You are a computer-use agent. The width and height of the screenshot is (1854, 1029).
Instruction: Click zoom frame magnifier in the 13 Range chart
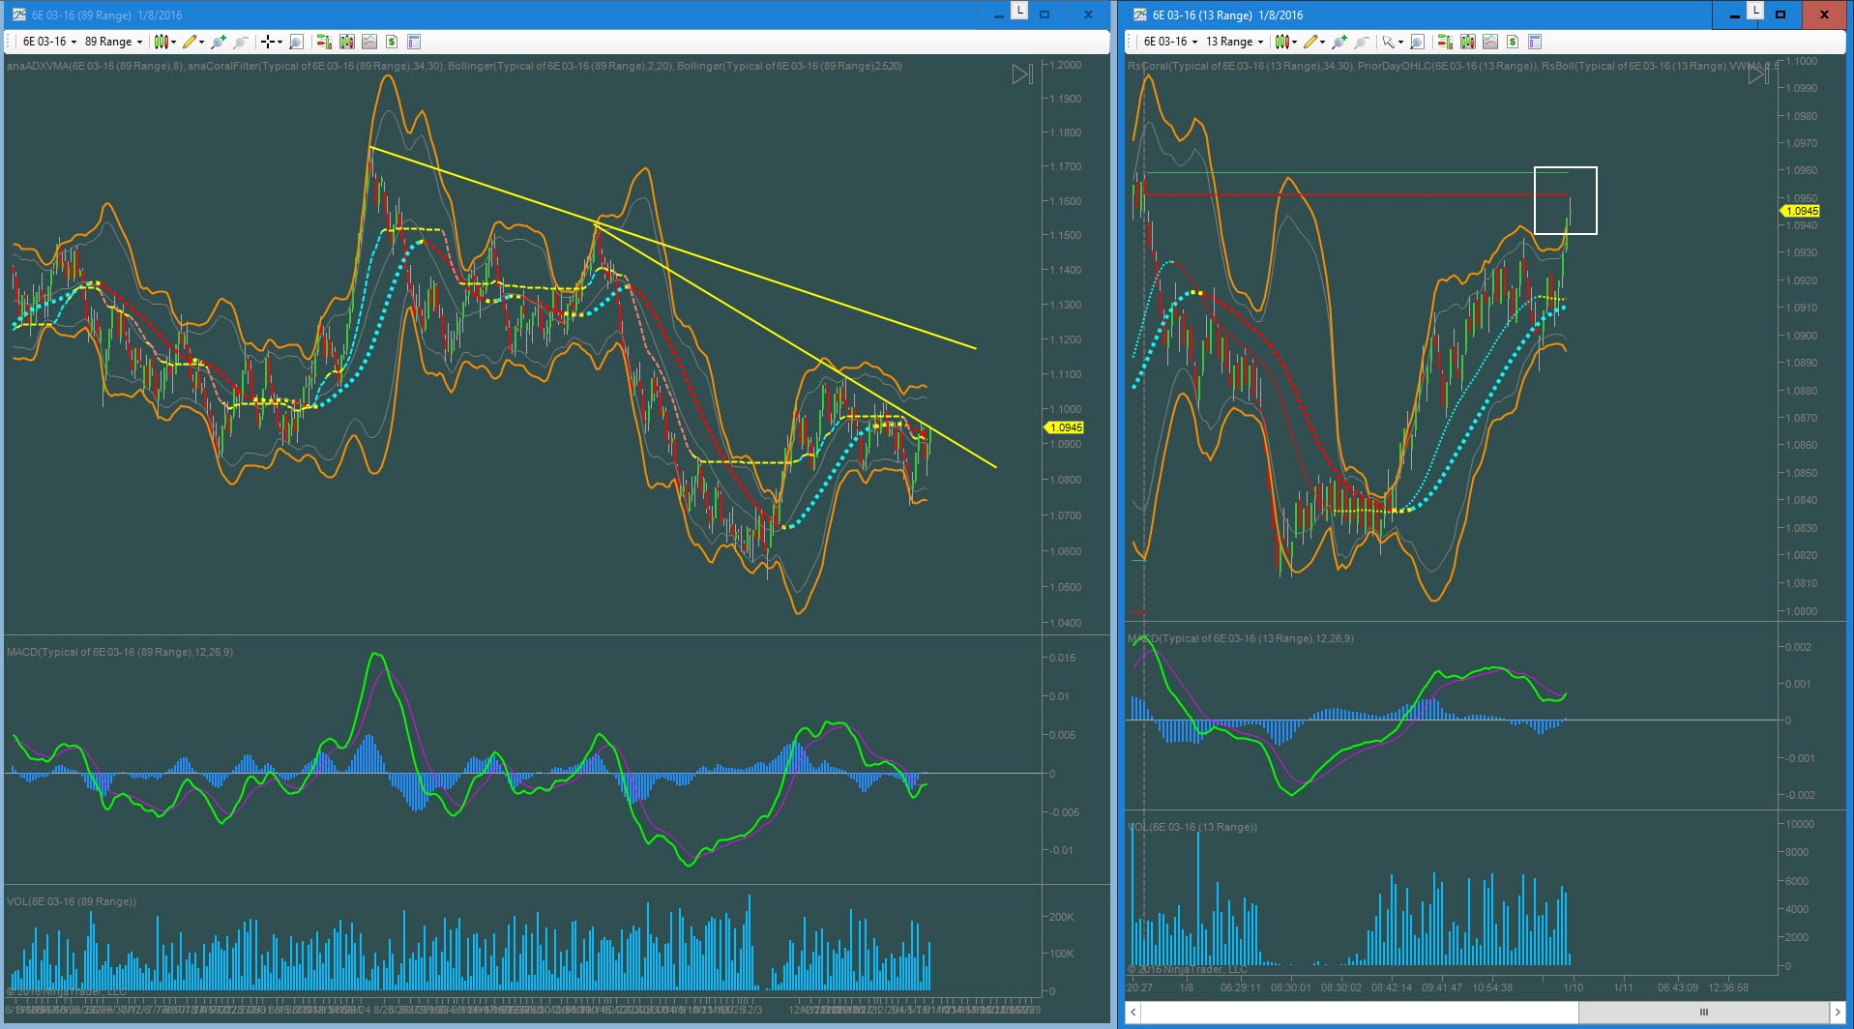1417,42
